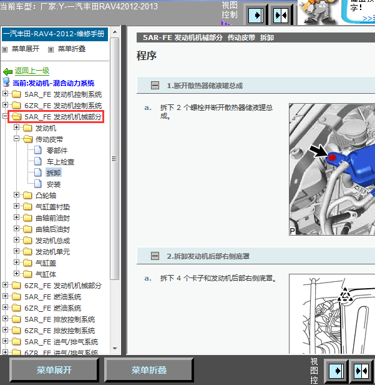Click the mechanic mascot image
The width and height of the screenshot is (375, 385).
(x=319, y=12)
